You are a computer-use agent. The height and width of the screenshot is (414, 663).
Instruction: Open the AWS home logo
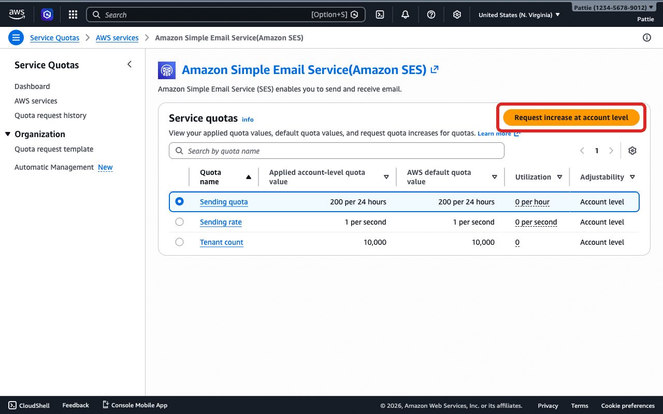(17, 14)
